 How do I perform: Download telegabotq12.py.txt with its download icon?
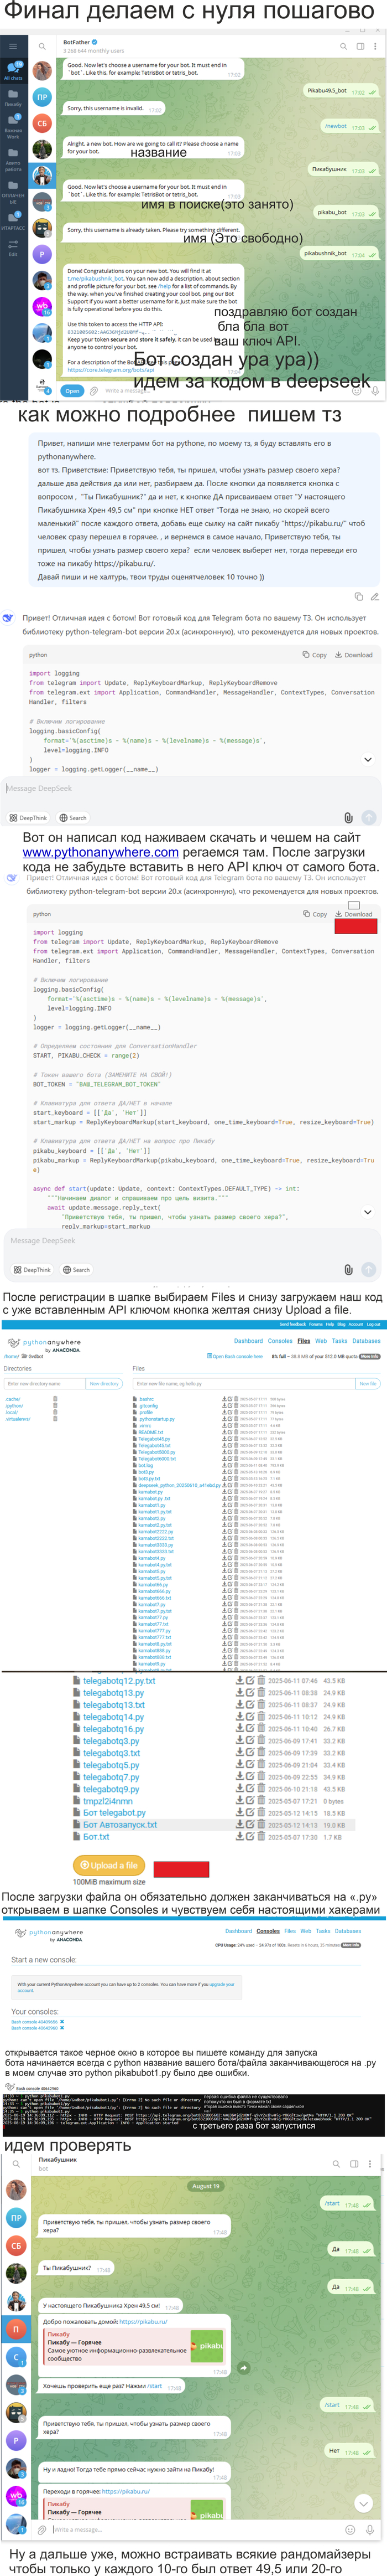tap(239, 1681)
